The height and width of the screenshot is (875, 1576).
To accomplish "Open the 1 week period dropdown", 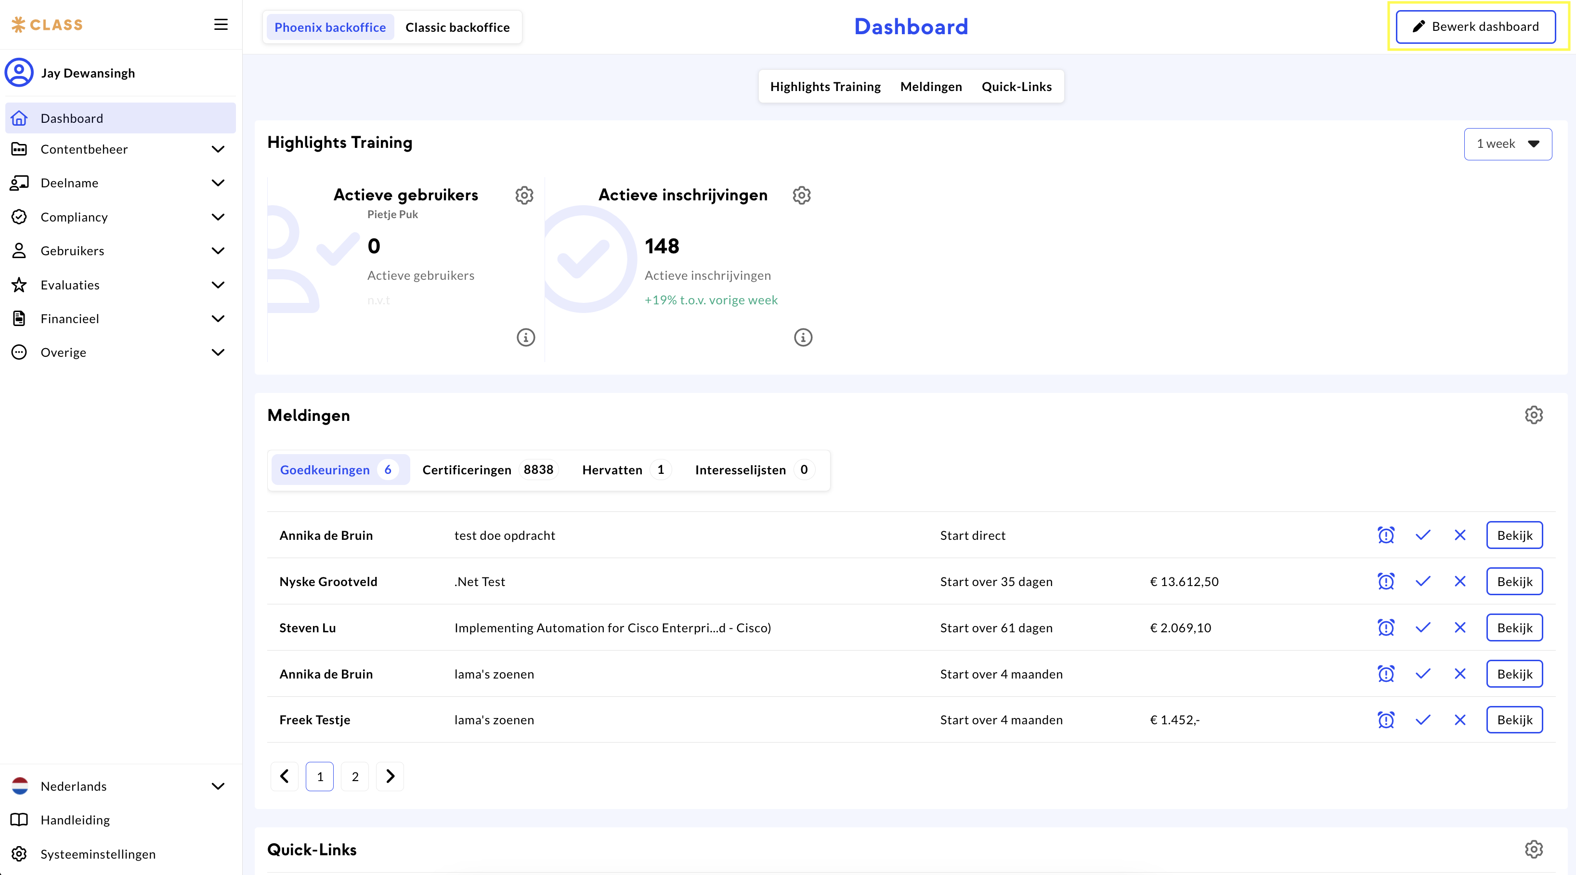I will [x=1508, y=144].
